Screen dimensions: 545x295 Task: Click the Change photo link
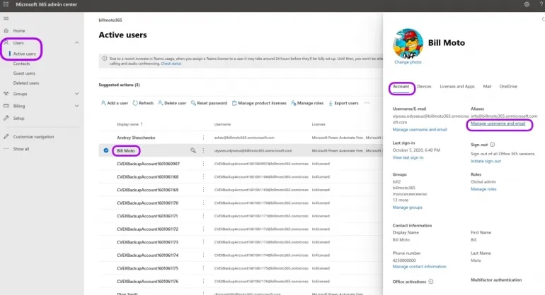[x=408, y=62]
